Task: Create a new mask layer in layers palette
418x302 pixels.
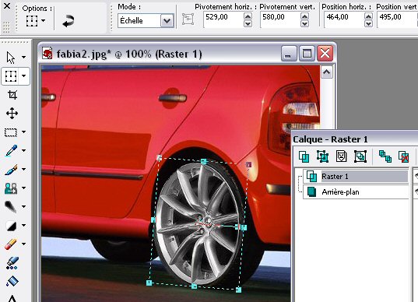Action: (341, 156)
